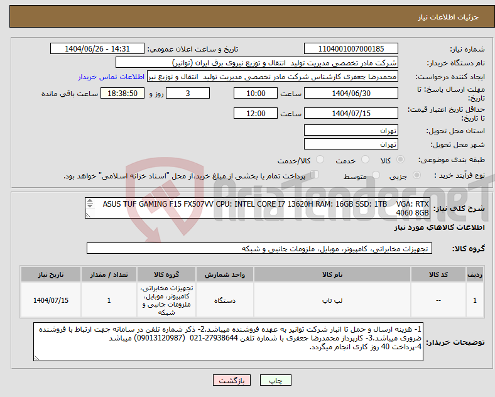Click the کد کالا column header

pyautogui.click(x=438, y=275)
